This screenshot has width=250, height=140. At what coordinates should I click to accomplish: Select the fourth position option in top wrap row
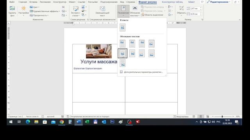coord(152,44)
